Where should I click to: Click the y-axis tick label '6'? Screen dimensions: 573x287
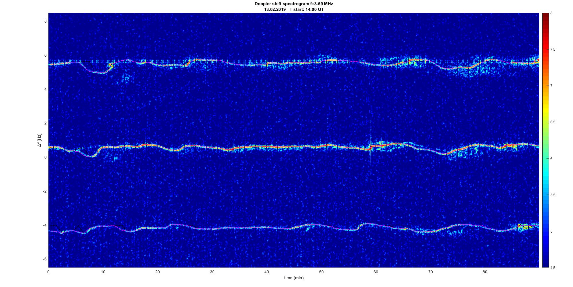(x=45, y=55)
